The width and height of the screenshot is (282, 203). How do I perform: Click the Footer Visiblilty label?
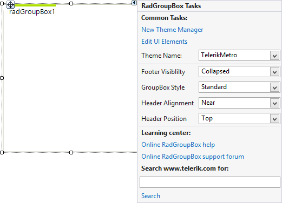pyautogui.click(x=163, y=72)
